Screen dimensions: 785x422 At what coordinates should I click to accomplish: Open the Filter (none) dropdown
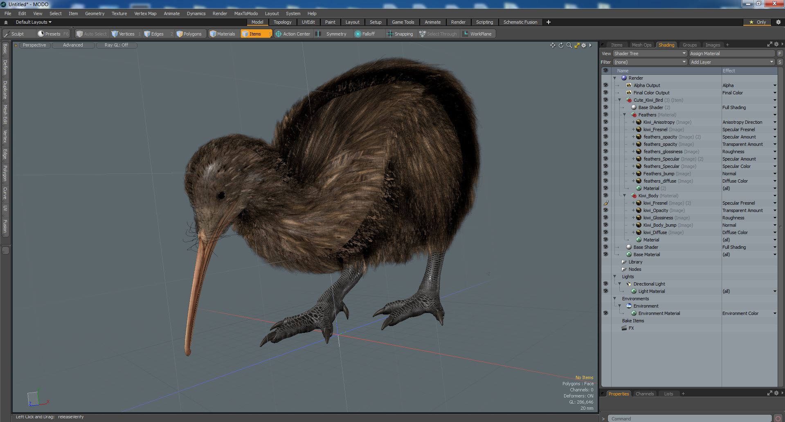650,62
